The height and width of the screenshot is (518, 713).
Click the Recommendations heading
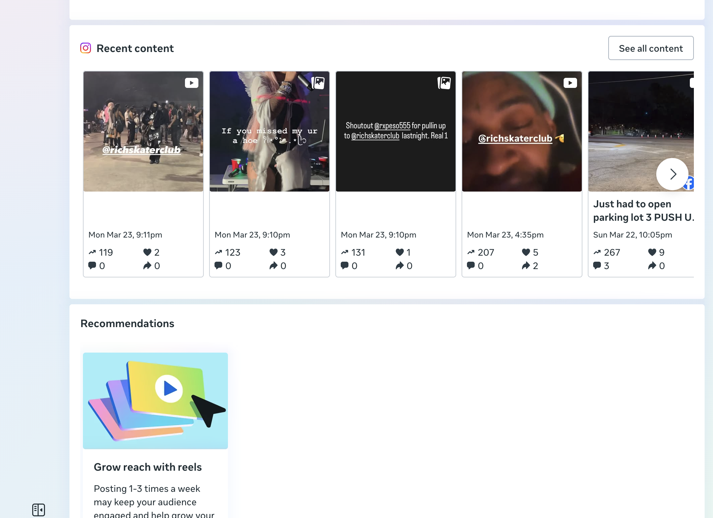click(127, 323)
